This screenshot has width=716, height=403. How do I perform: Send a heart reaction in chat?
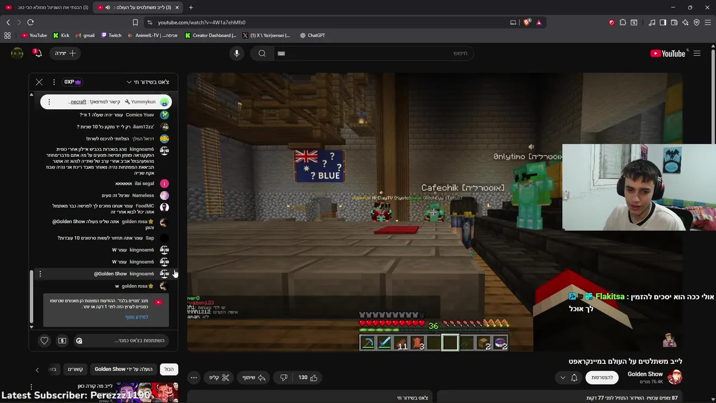tap(44, 340)
